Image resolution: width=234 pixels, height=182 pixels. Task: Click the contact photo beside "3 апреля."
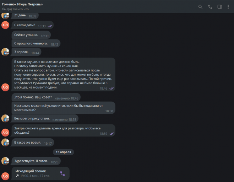[x=5, y=52]
